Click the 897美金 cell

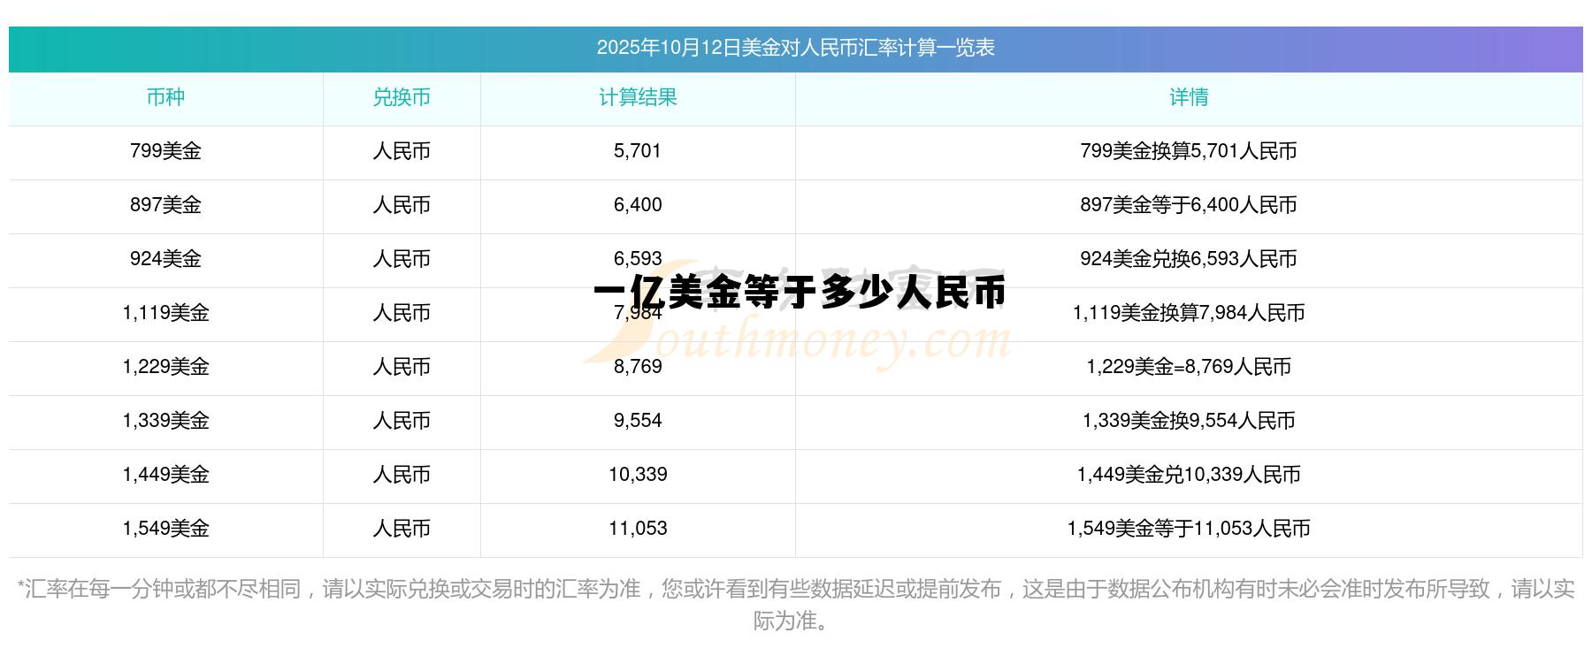165,205
